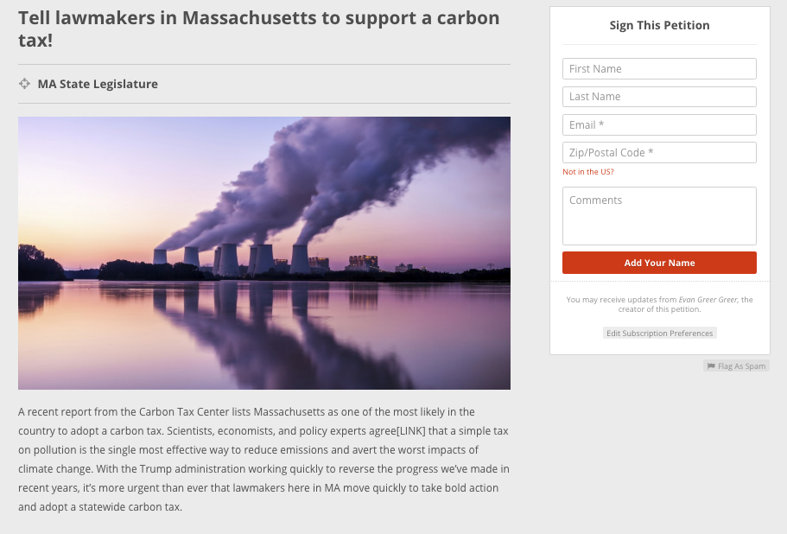
Task: Activate the Zip/Postal Code field
Action: (659, 153)
